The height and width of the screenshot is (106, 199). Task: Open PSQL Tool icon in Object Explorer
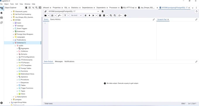coord(40,8)
